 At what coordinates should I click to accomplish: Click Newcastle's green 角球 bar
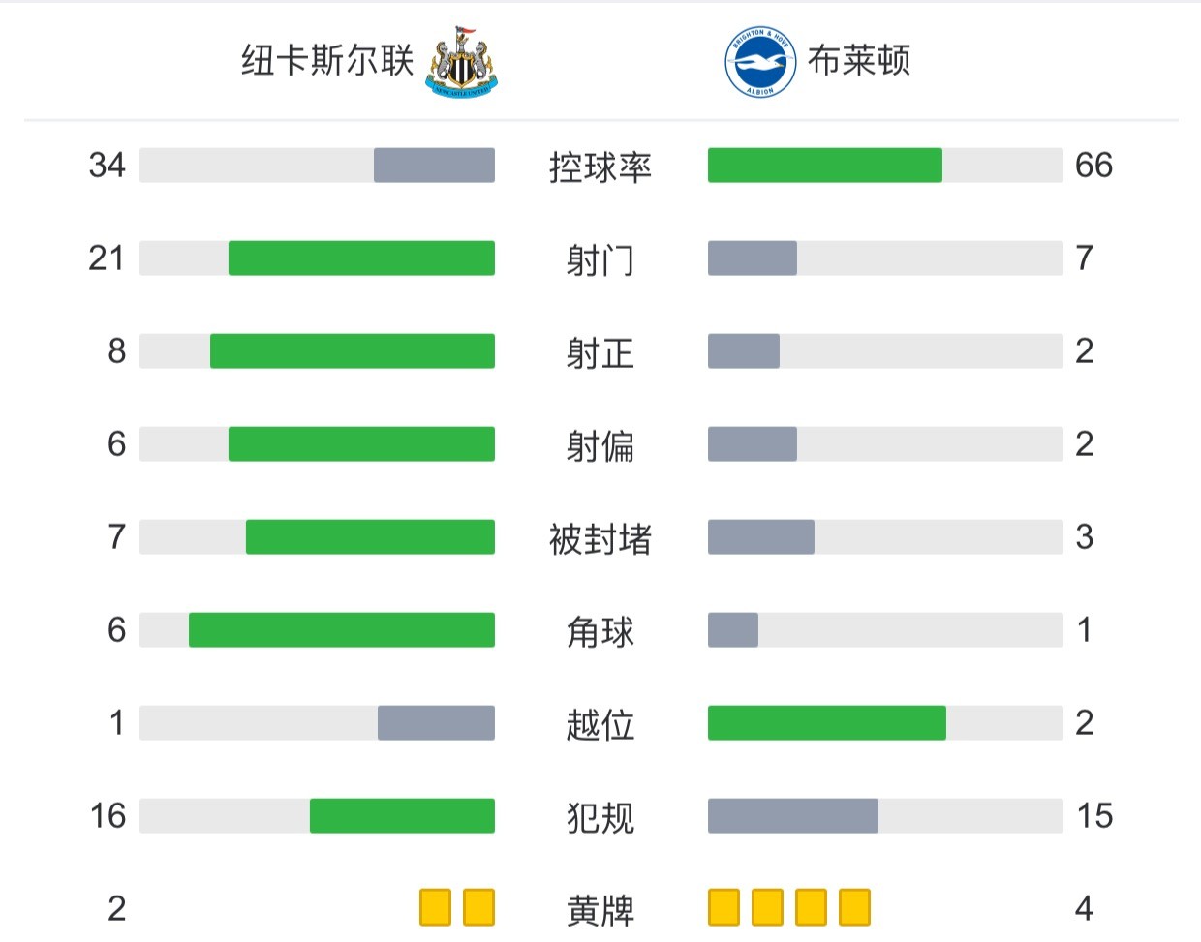point(342,630)
